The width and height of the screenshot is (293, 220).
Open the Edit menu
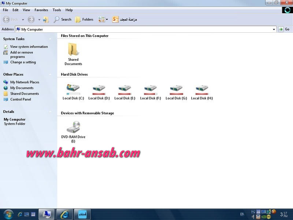click(x=15, y=10)
